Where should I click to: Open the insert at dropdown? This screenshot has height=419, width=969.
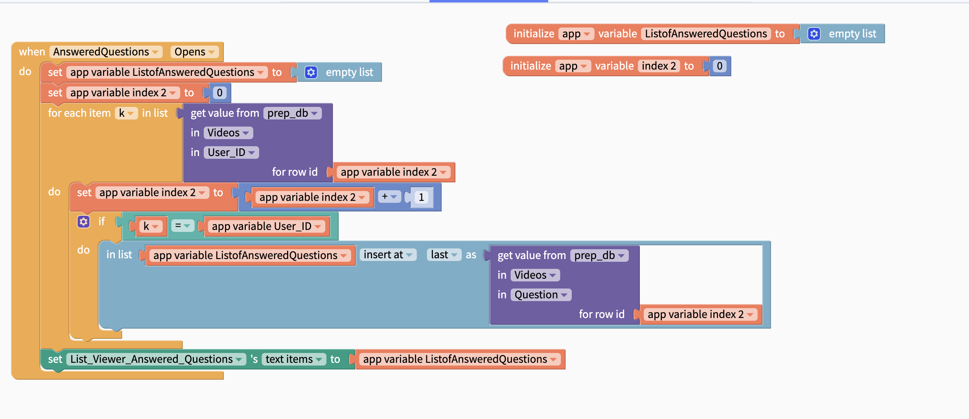[x=388, y=255]
